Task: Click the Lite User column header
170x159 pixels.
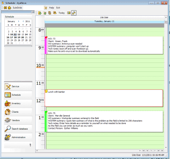Action: tap(104, 17)
